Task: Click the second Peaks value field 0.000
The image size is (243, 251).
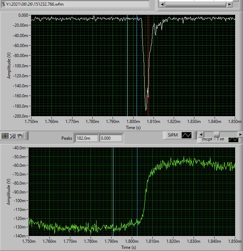Action: 111,138
